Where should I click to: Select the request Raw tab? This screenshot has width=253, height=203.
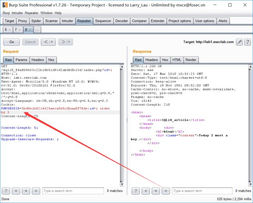9,60
